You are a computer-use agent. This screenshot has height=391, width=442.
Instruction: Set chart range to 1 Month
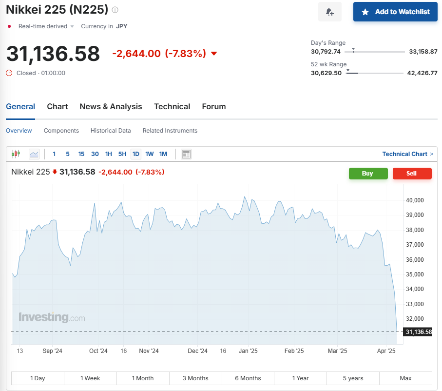click(x=143, y=378)
